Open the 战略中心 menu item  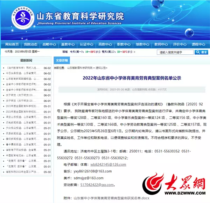pyautogui.click(x=49, y=44)
